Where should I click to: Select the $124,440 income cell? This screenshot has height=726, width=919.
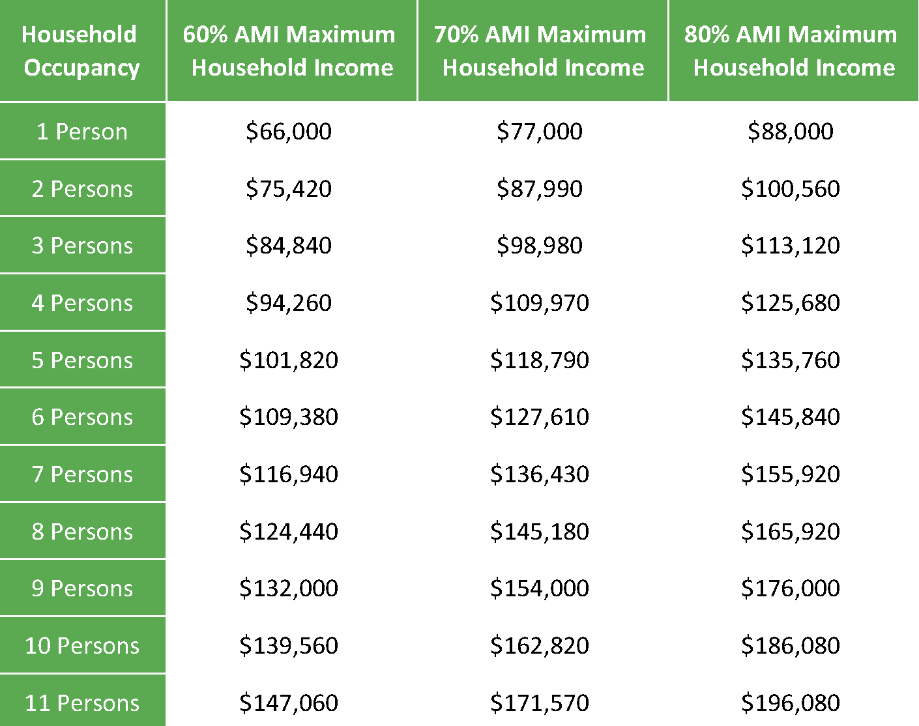[289, 531]
